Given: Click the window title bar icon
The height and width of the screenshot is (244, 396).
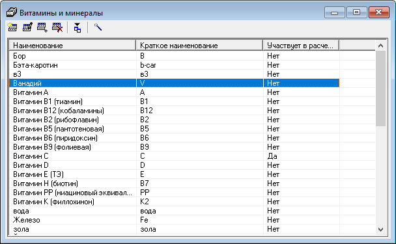Looking at the screenshot, I should coord(11,12).
